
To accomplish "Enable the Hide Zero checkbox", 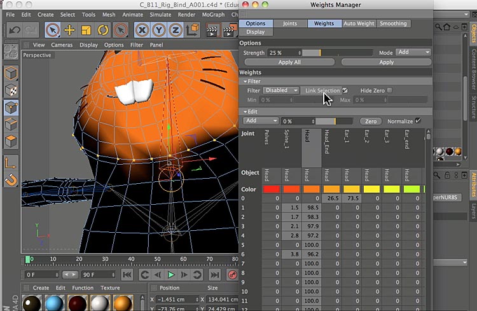I will [x=390, y=90].
